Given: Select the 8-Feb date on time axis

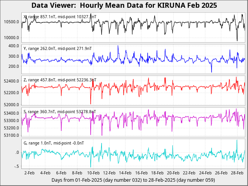Looking at the screenshot, I should 77,173.
